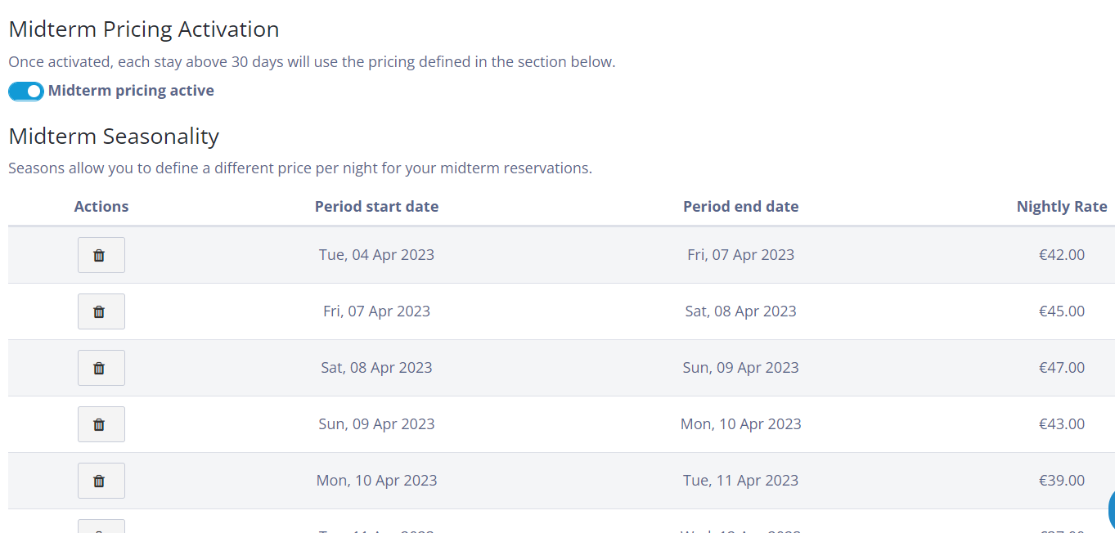The width and height of the screenshot is (1115, 533).
Task: Trash the season starting Sun, 09 Apr 2023
Action: point(101,424)
